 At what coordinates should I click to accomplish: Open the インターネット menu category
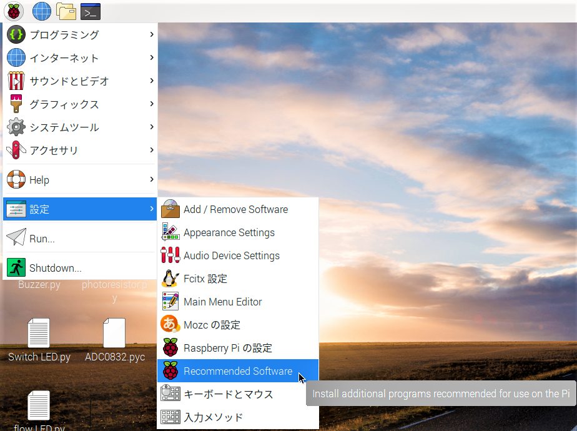[80, 58]
